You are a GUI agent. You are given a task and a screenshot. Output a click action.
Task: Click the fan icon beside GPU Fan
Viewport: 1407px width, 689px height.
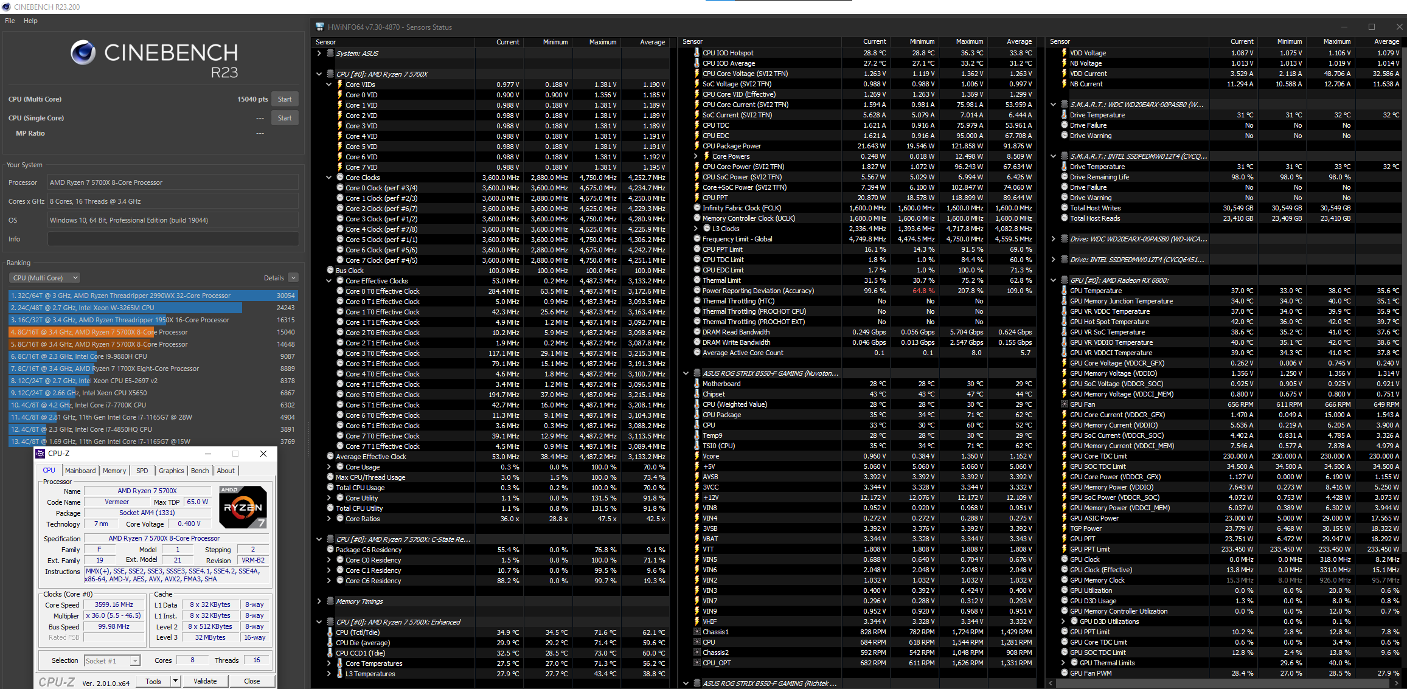click(x=1065, y=404)
